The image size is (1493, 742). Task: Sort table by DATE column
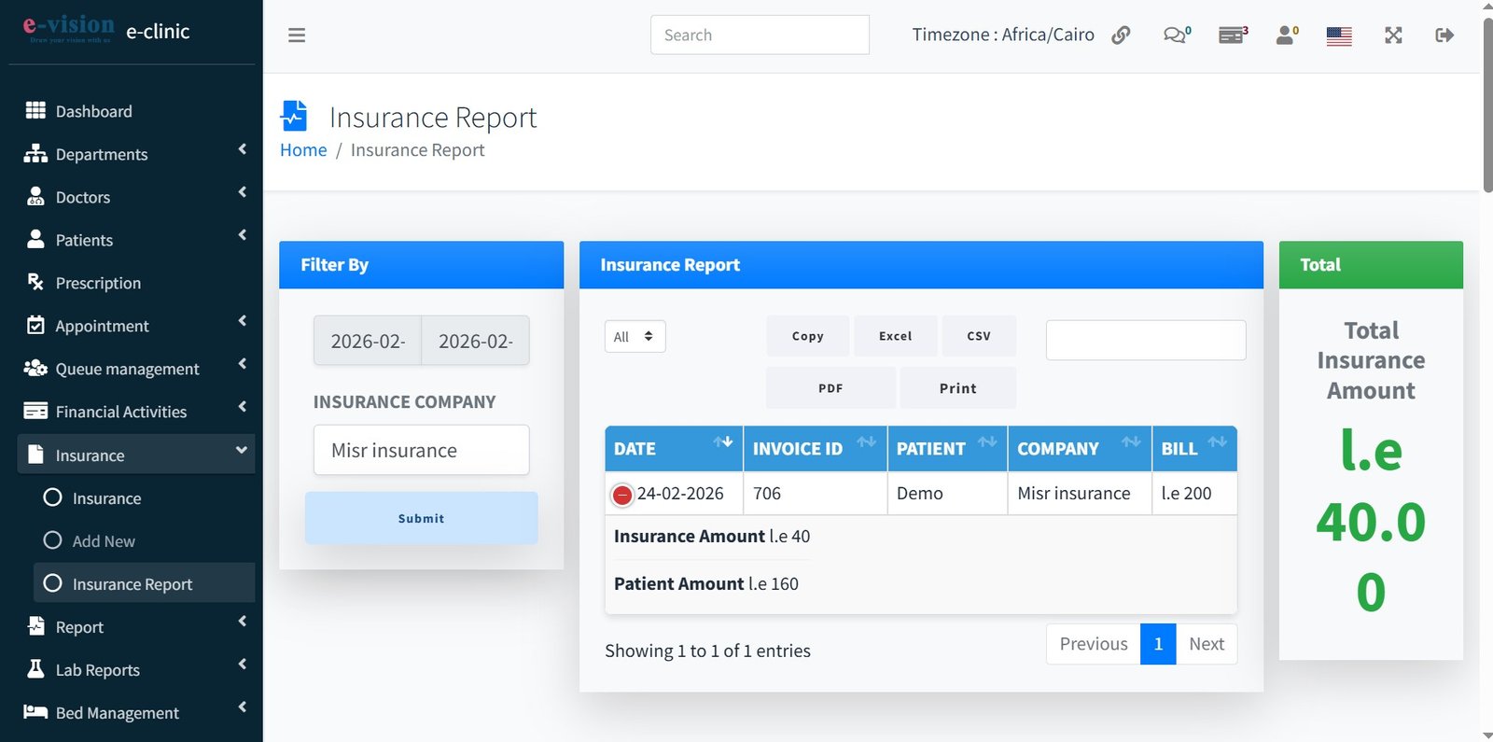click(673, 449)
